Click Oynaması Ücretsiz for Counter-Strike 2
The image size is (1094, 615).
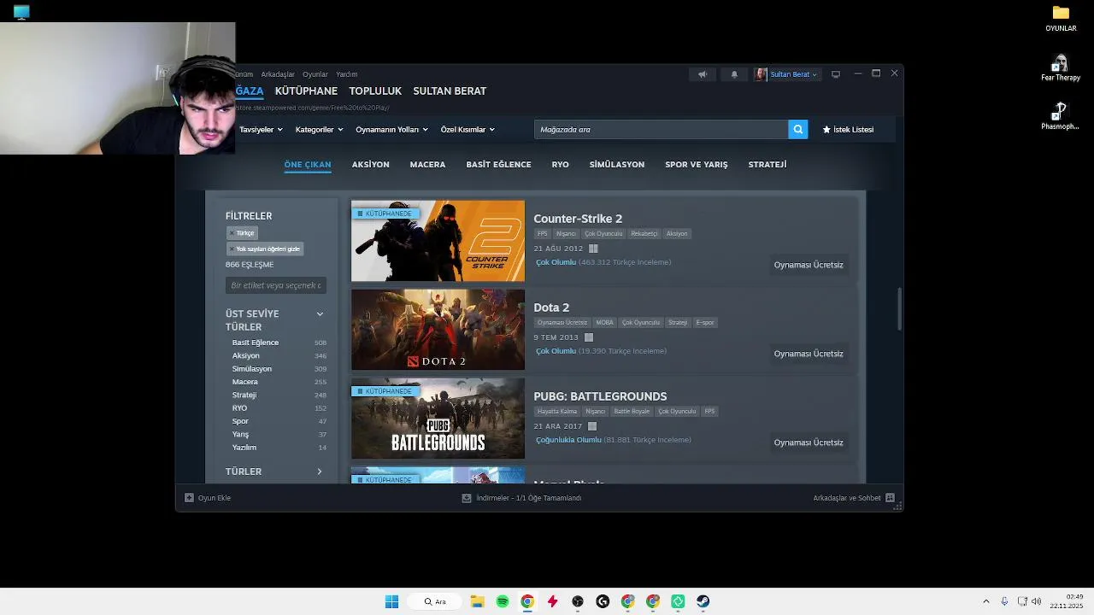[x=809, y=265]
